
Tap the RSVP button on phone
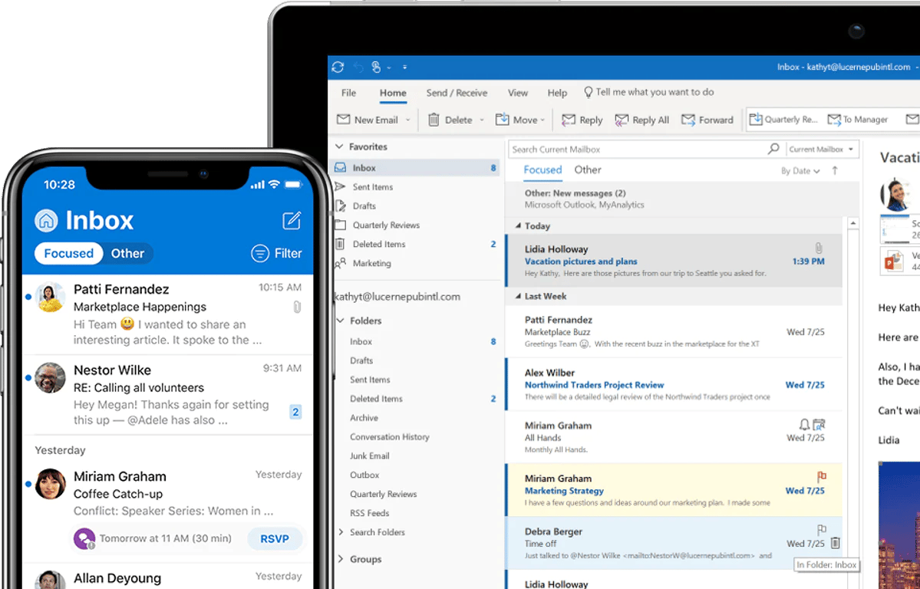pyautogui.click(x=275, y=538)
